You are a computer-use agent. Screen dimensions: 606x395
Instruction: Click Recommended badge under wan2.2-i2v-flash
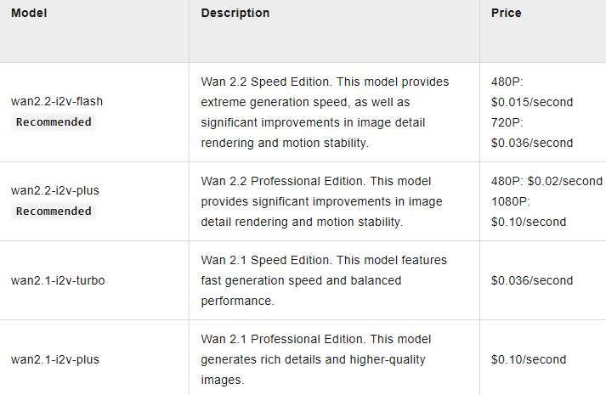click(54, 121)
